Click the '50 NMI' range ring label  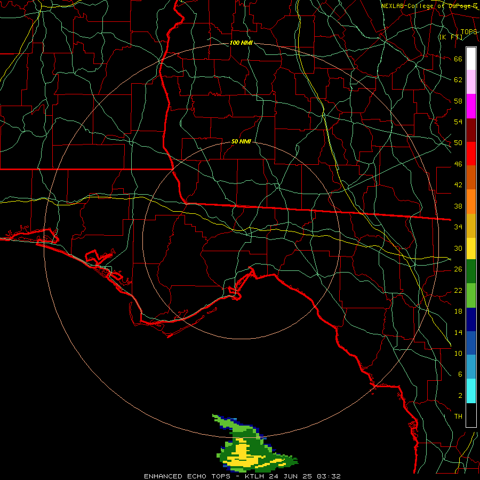point(241,141)
